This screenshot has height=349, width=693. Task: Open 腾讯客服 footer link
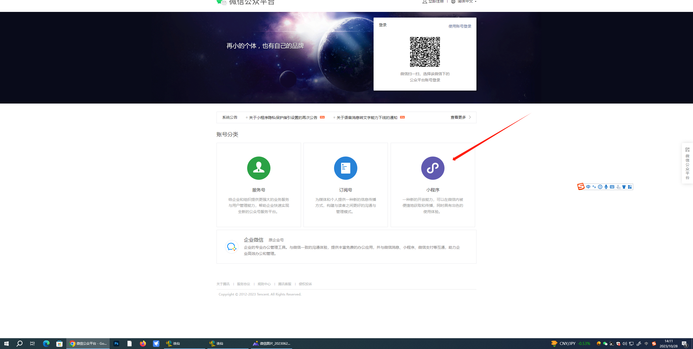point(285,284)
